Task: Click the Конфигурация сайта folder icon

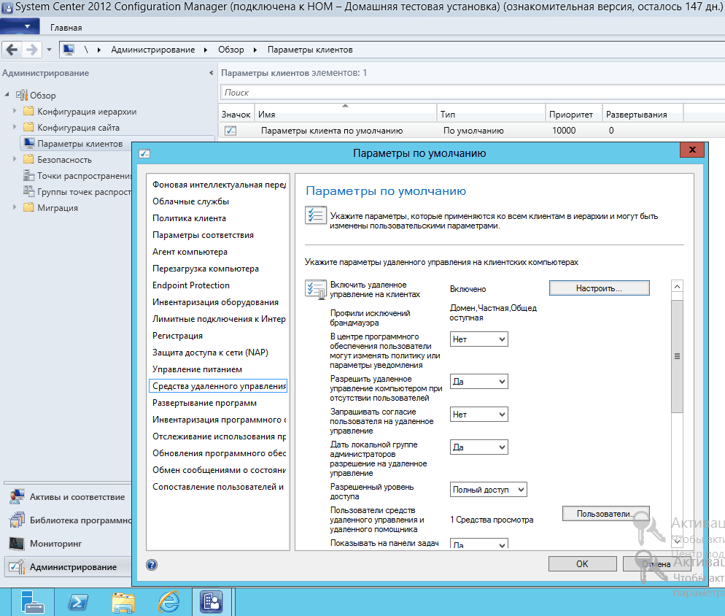Action: tap(28, 127)
